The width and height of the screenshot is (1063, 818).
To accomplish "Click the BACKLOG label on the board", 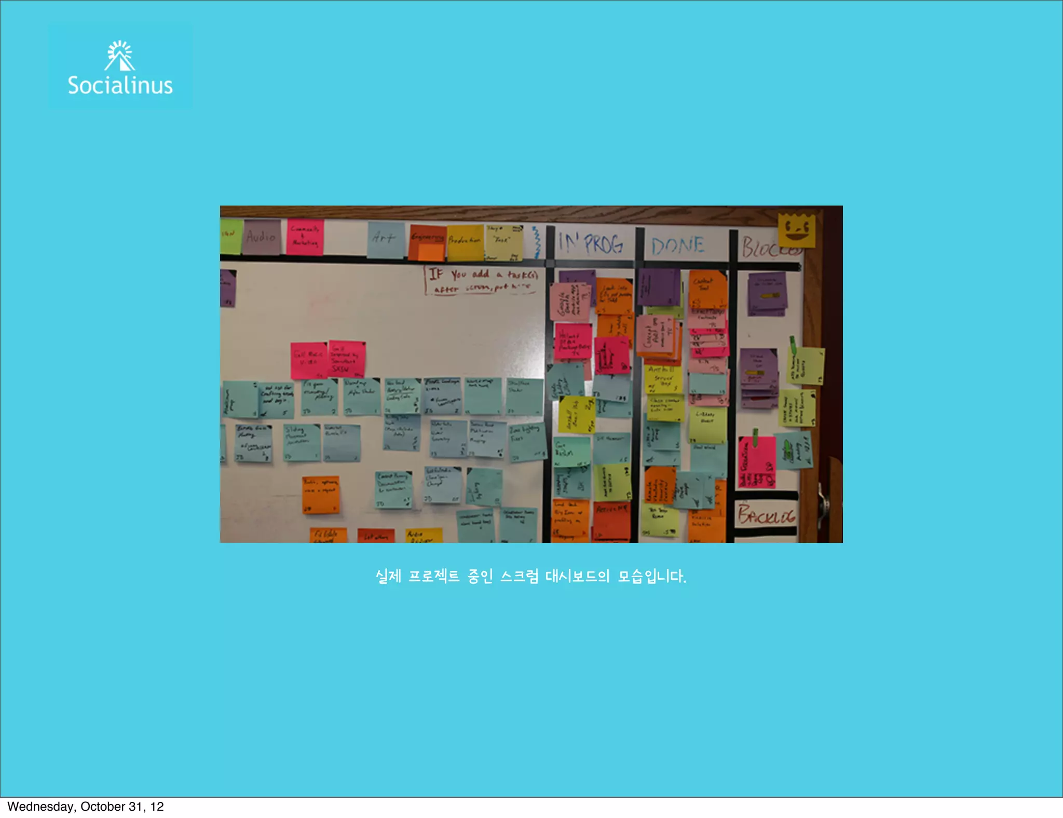I will (766, 515).
